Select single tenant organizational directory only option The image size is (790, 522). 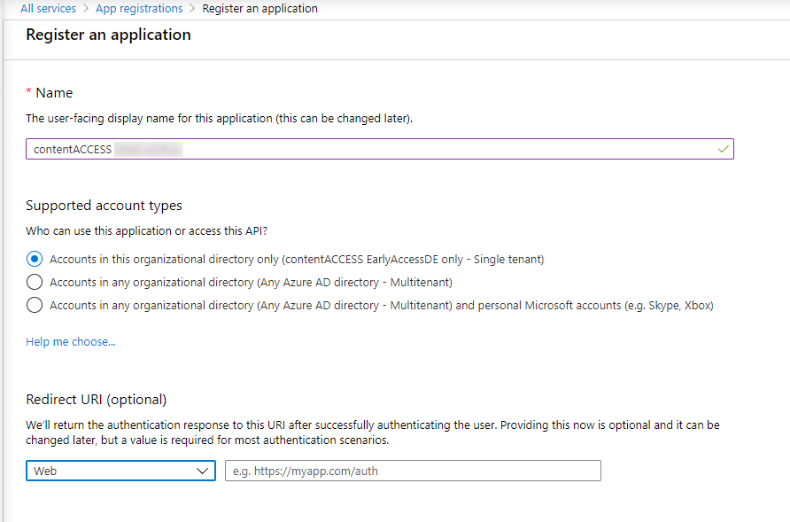click(x=35, y=260)
